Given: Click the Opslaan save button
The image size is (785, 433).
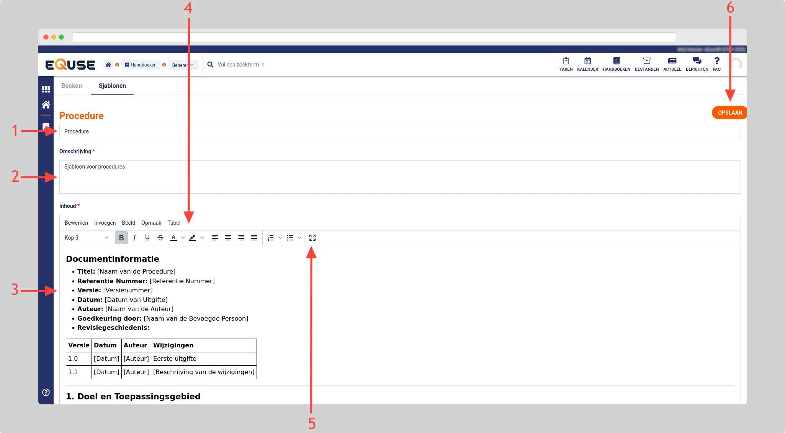Looking at the screenshot, I should pyautogui.click(x=729, y=113).
